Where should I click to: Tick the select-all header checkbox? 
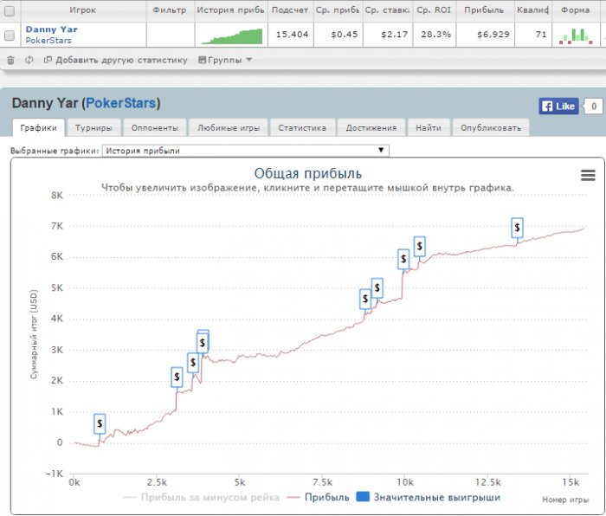(x=10, y=10)
